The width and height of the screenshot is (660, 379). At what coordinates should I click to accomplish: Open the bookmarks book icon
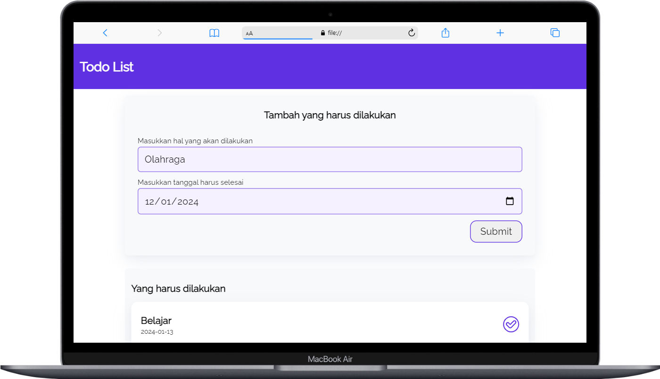[214, 33]
